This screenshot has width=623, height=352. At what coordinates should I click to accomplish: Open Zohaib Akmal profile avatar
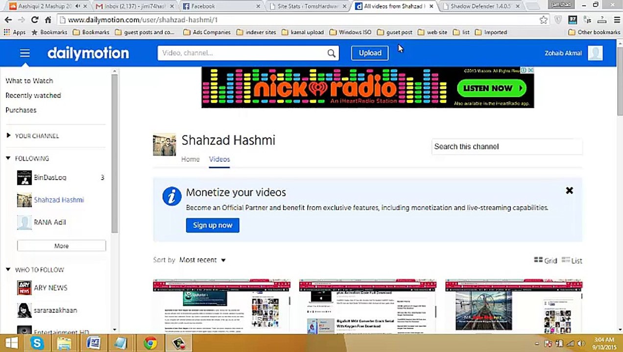(595, 53)
